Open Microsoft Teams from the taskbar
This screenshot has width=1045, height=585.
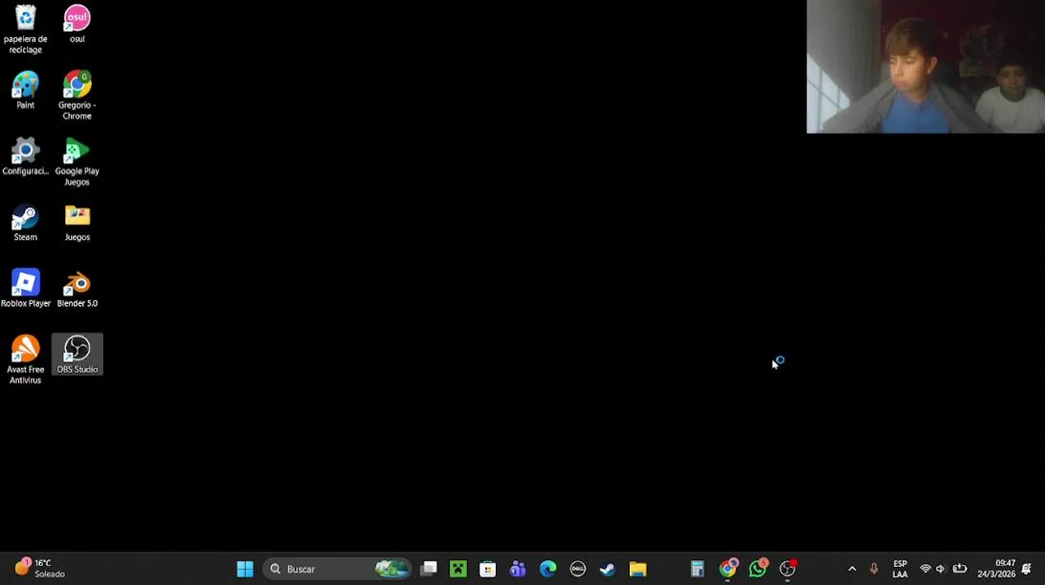[x=518, y=569]
